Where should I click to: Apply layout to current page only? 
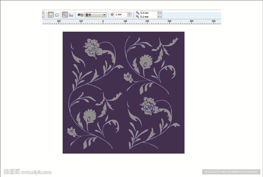click(71, 15)
